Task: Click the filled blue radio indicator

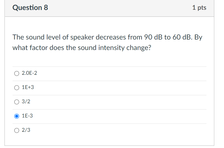Action: point(16,116)
